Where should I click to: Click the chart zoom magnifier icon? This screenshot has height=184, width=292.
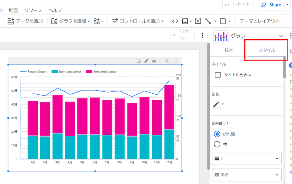pos(167,61)
